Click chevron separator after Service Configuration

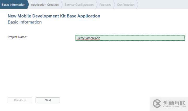[x=97, y=5]
